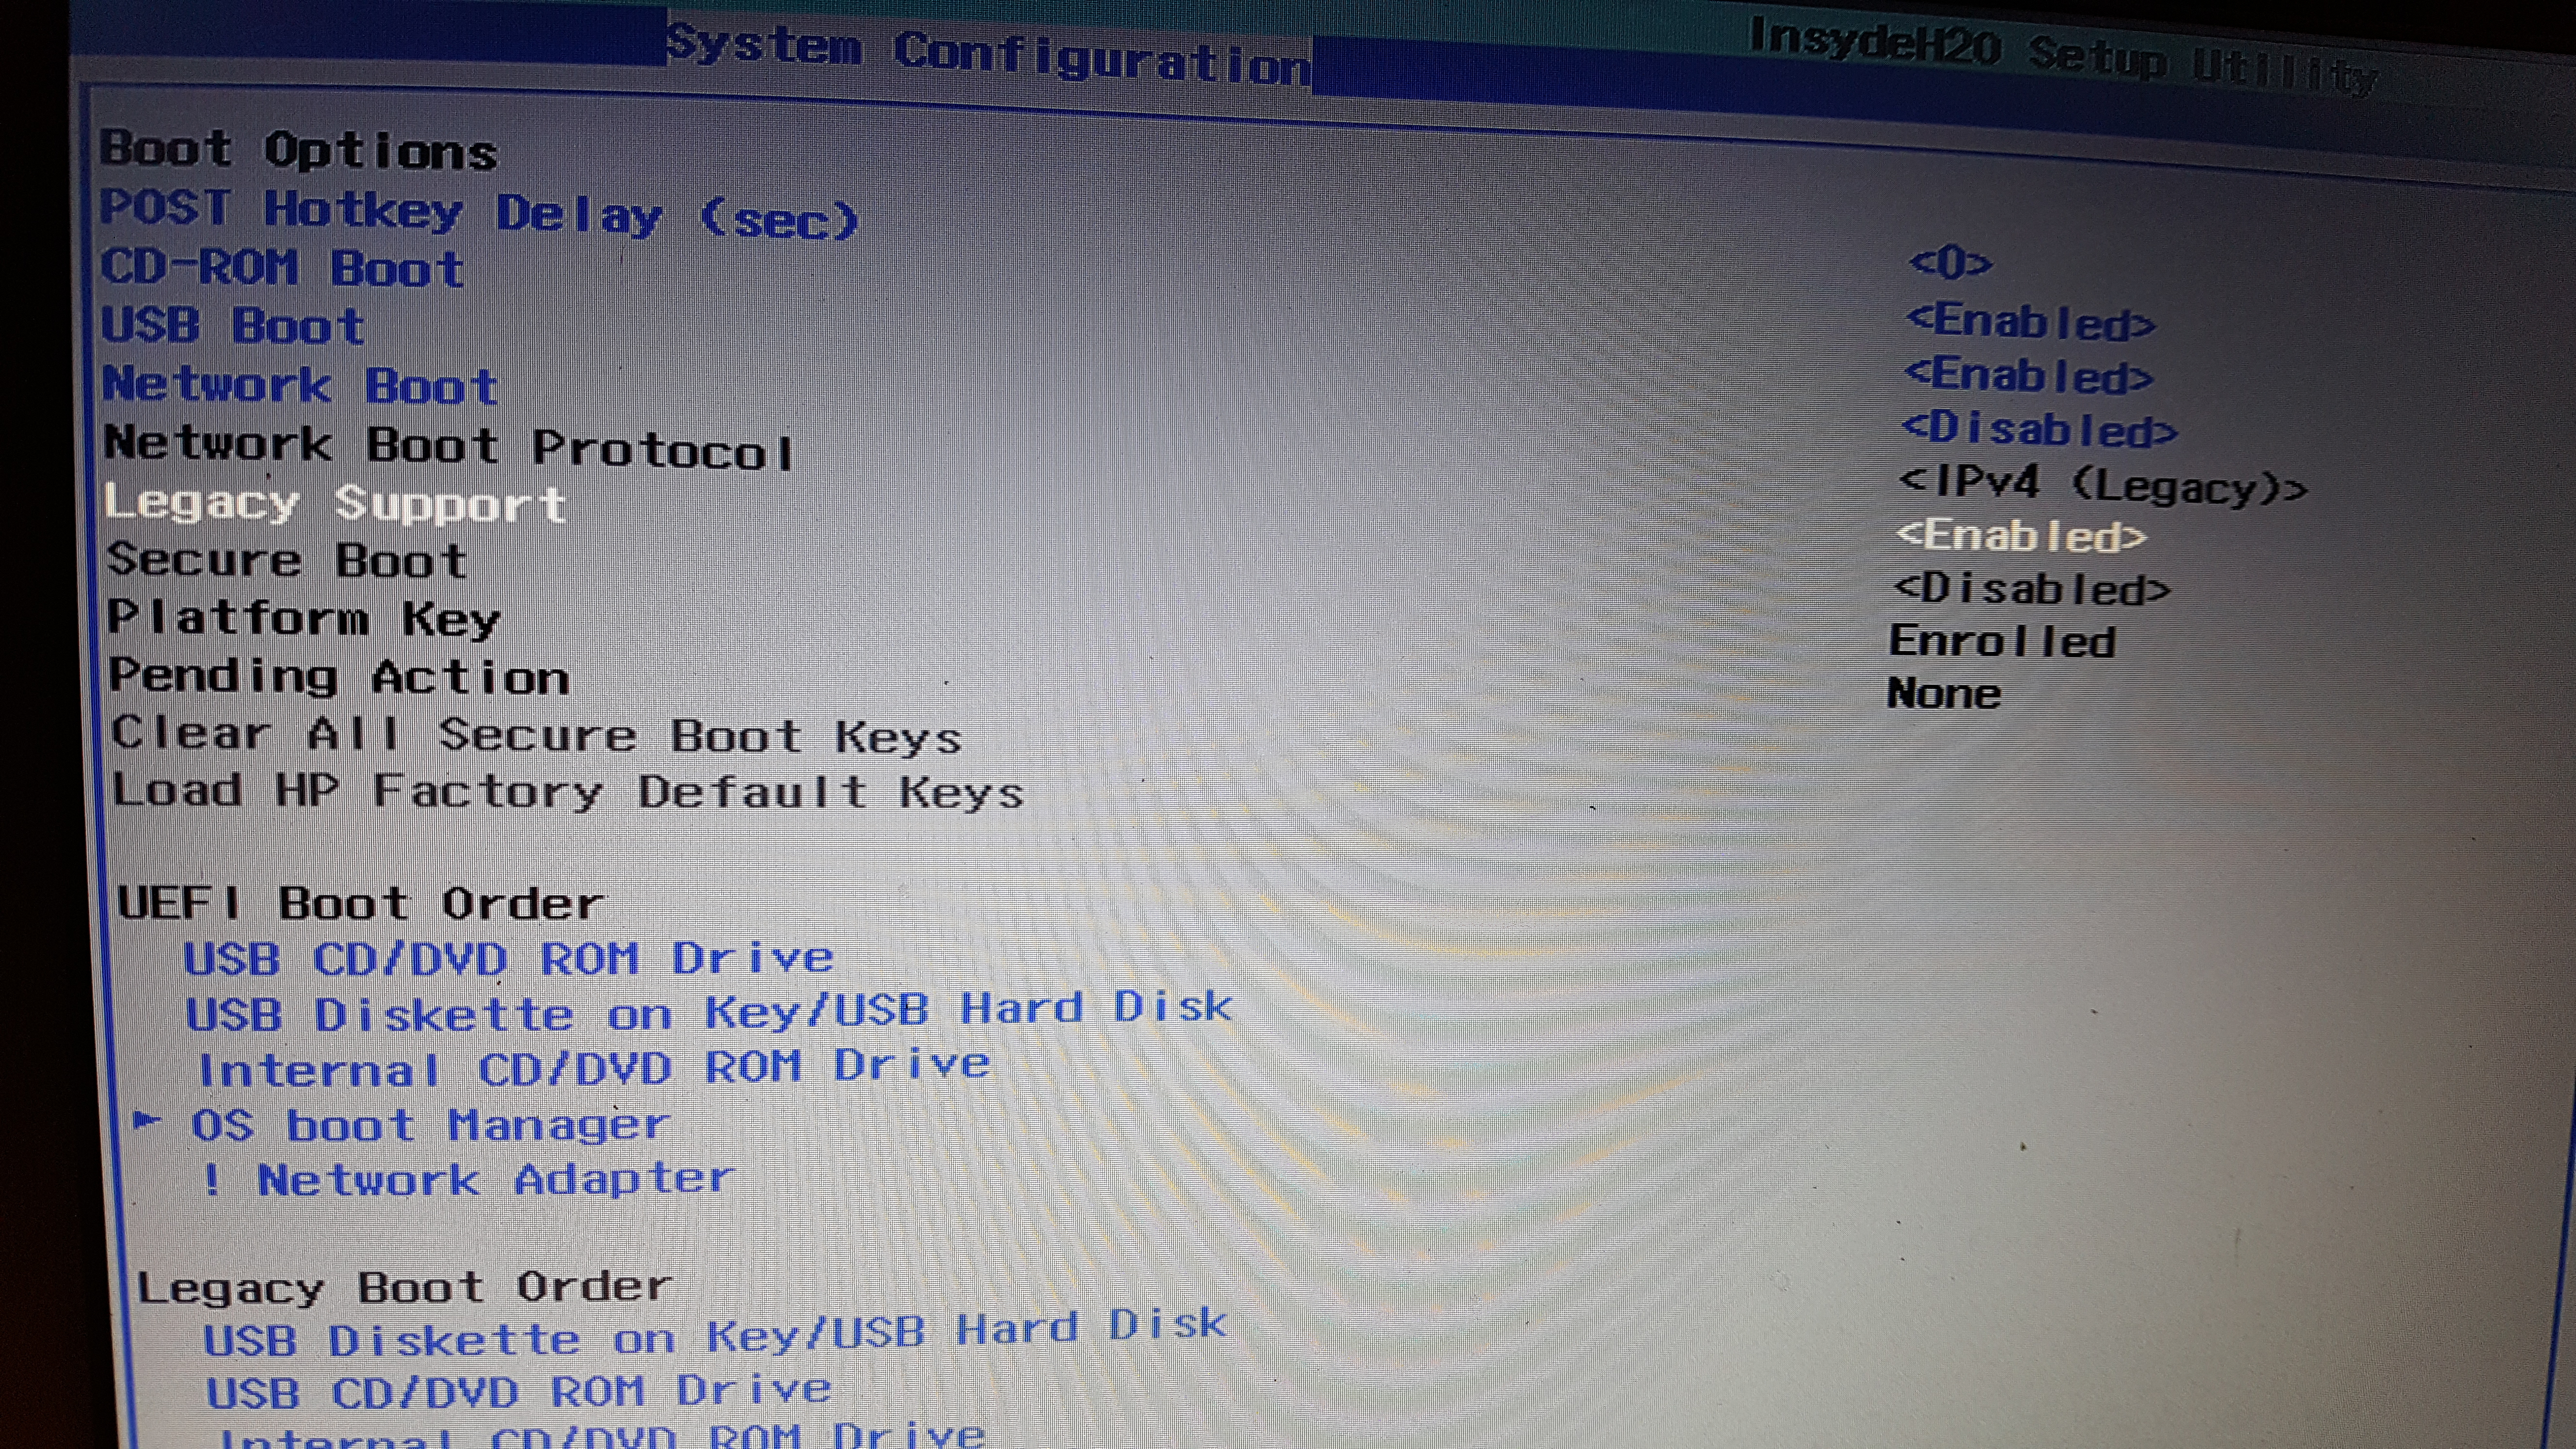This screenshot has width=2576, height=1449.
Task: Select USB Diskette on Key/USB Hard Disk under UEFI
Action: pos(709,1011)
